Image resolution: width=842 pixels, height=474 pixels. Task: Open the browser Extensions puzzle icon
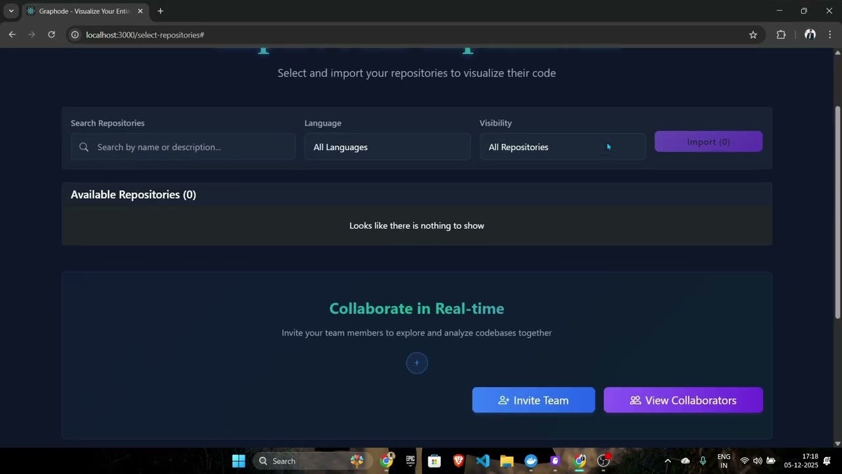pos(781,34)
